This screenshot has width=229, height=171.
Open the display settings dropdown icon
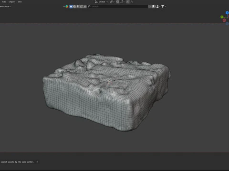[x=157, y=7]
